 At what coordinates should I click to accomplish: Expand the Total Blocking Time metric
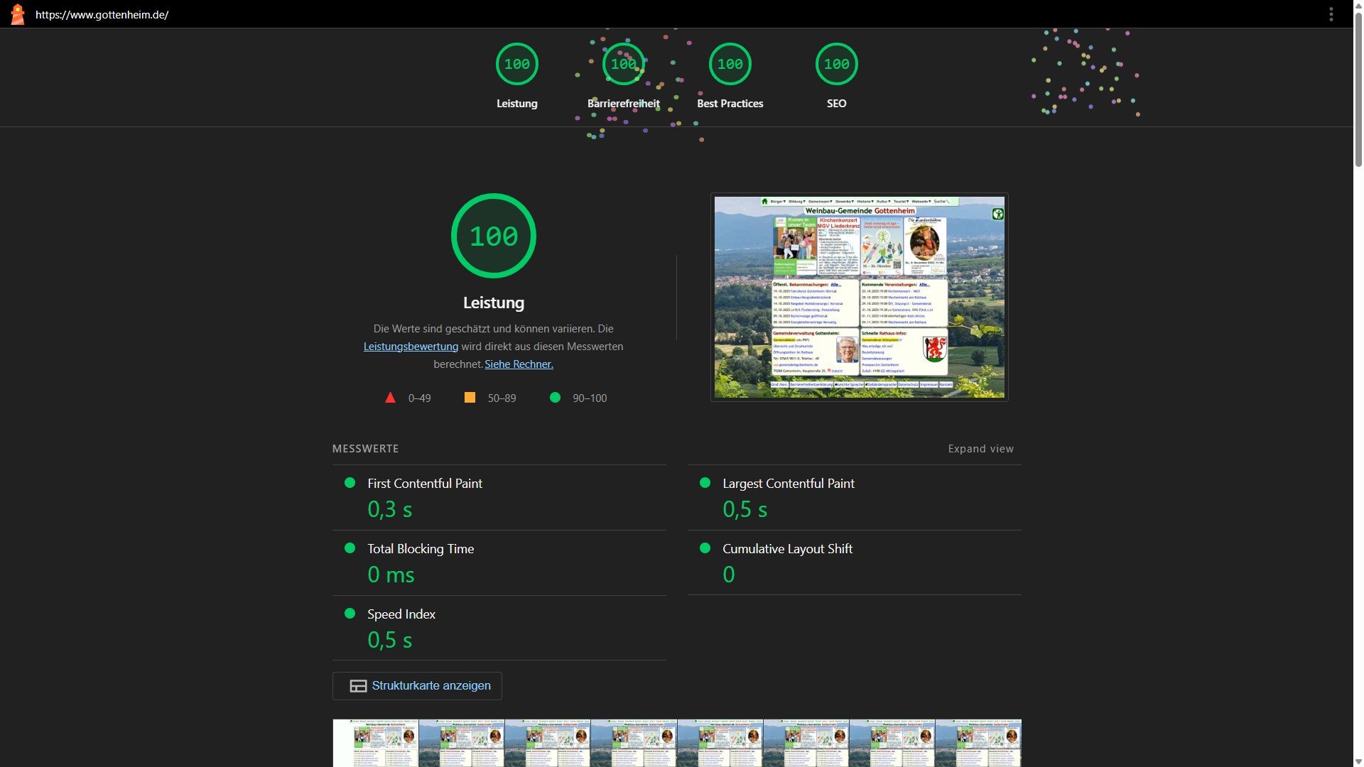pyautogui.click(x=420, y=549)
